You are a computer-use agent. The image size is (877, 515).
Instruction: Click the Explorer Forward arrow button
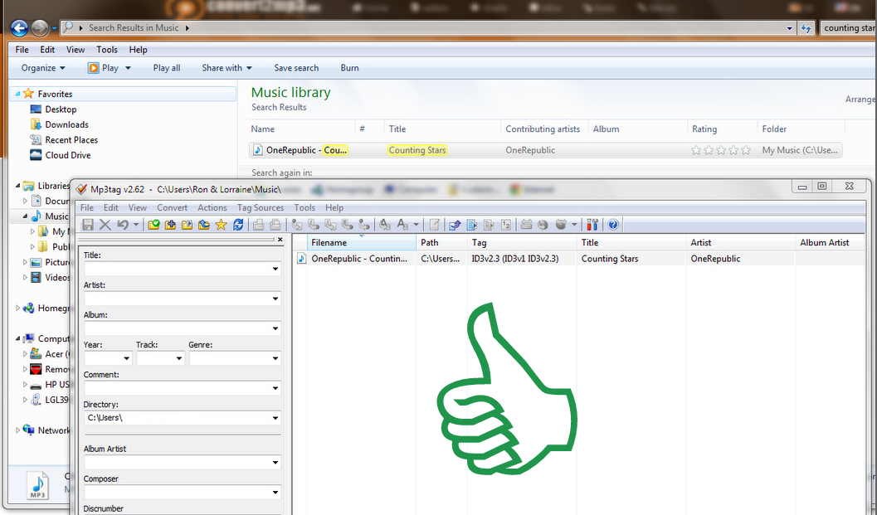click(x=39, y=28)
